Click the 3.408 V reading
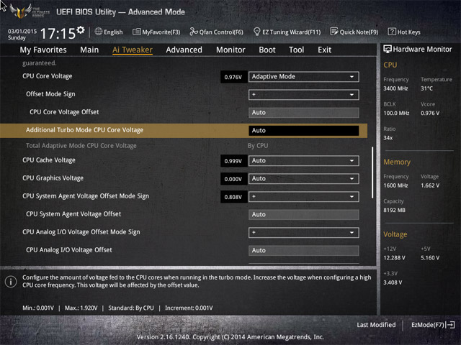Screen dimensions: 461x345 tap(393, 282)
